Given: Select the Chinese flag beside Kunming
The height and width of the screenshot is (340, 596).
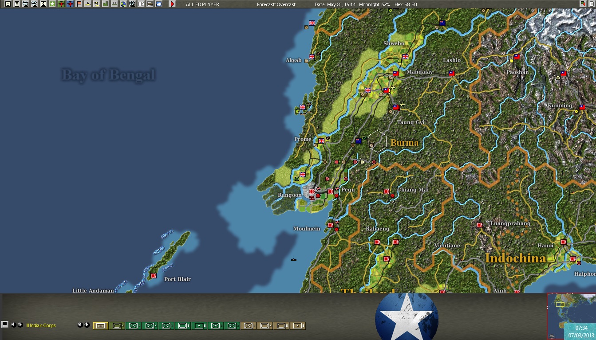Looking at the screenshot, I should [582, 107].
